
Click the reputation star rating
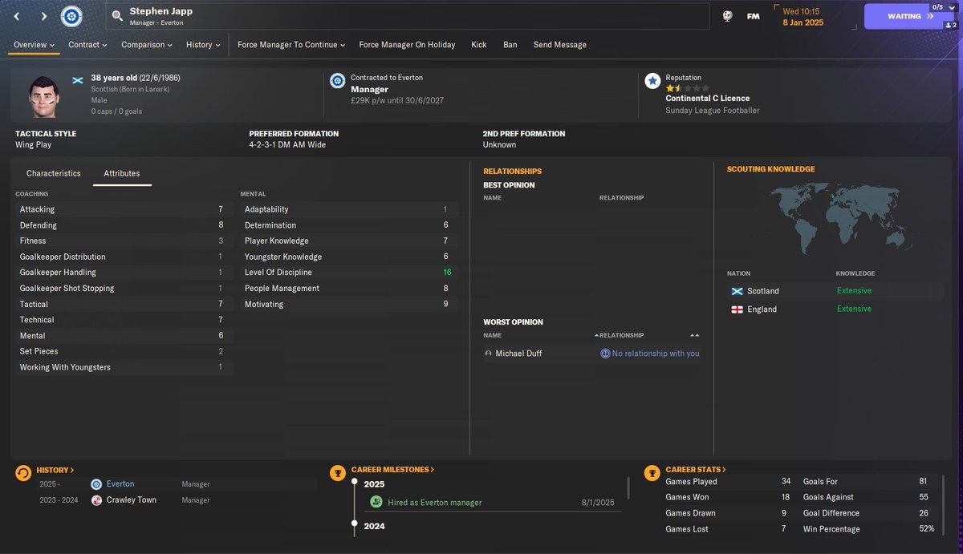(x=687, y=88)
